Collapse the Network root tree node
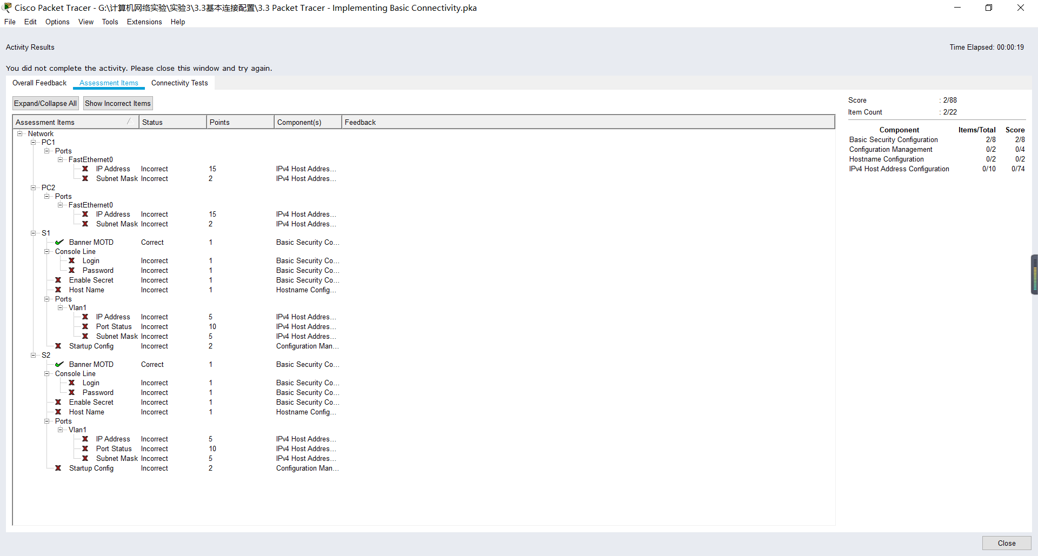 [x=20, y=134]
